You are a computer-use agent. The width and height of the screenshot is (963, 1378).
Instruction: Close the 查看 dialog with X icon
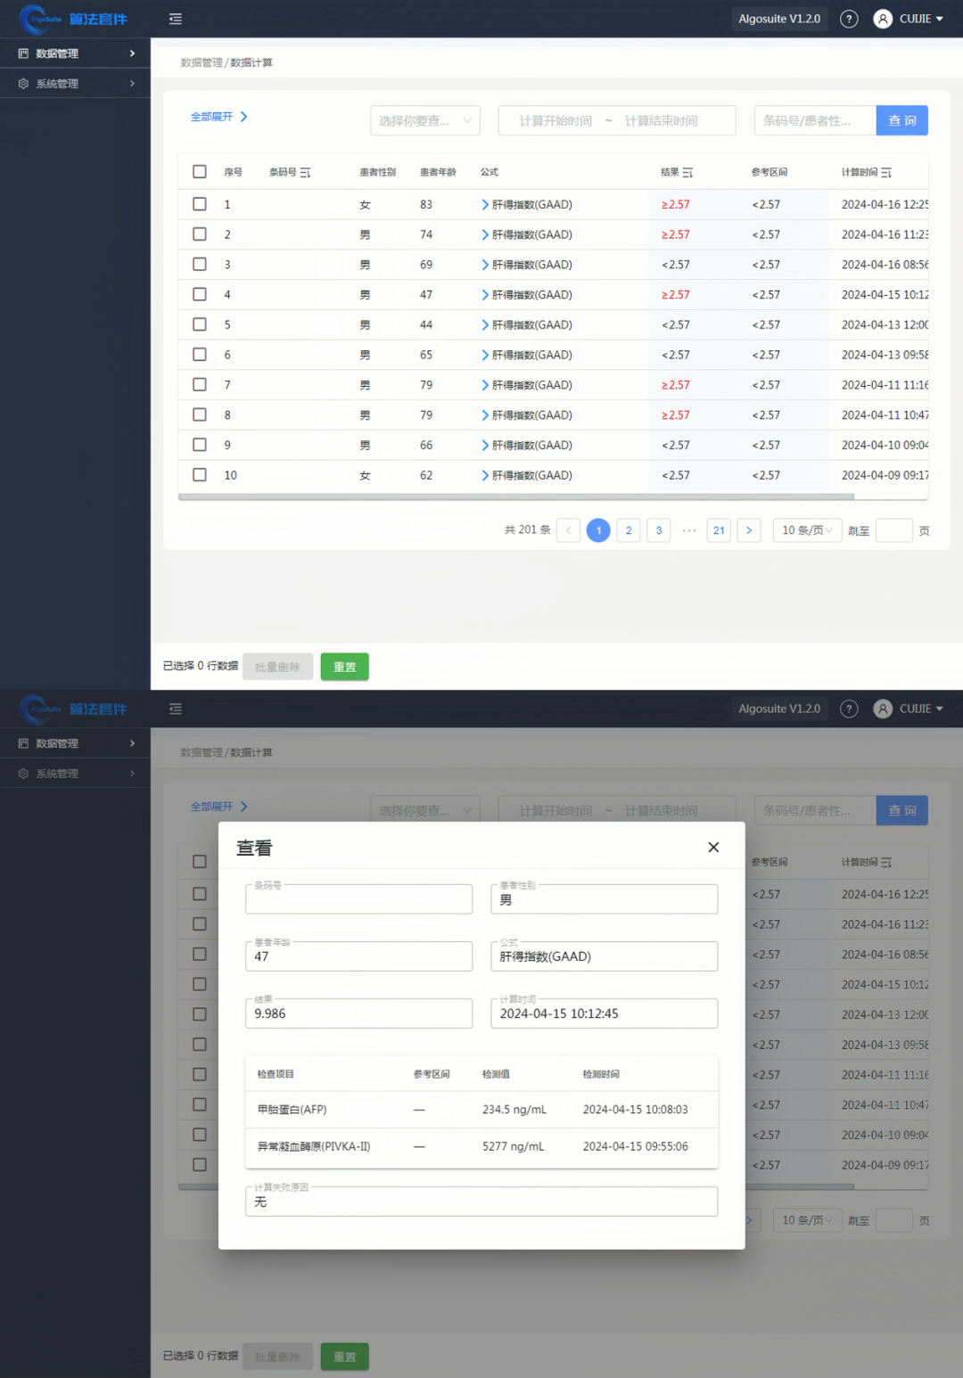click(x=713, y=848)
